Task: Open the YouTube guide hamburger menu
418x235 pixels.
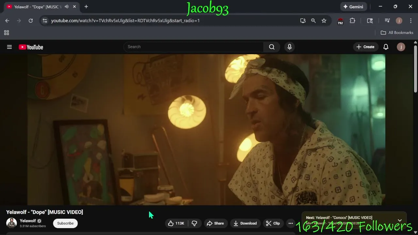Action: pyautogui.click(x=9, y=47)
